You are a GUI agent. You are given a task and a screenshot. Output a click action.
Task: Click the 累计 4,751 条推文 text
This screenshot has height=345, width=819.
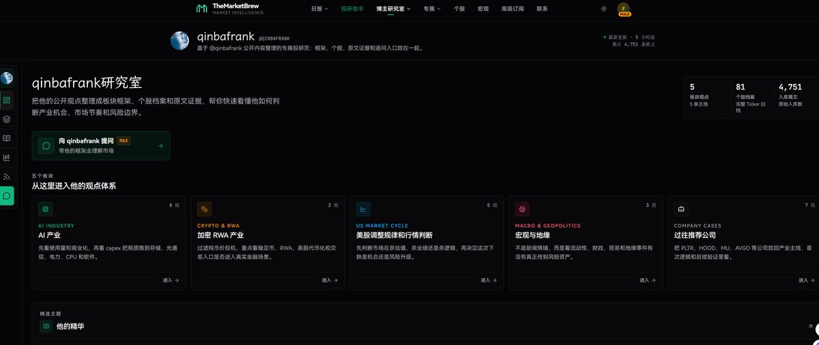(x=633, y=44)
